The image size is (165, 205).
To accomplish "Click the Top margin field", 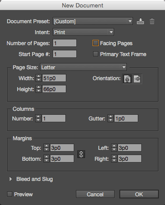I will click(62, 148).
